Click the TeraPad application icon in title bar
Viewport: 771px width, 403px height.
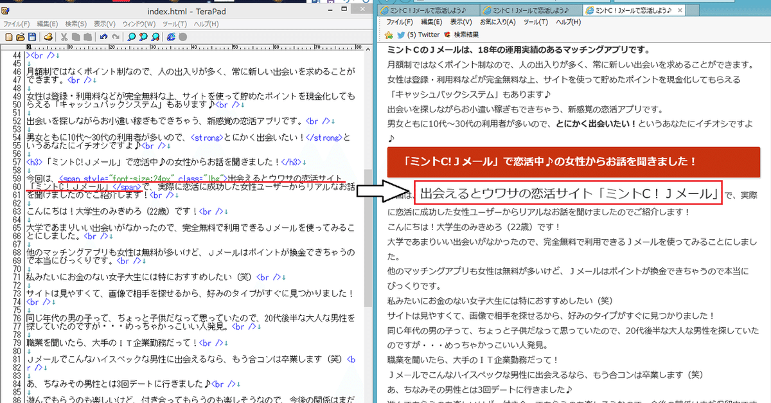click(5, 10)
